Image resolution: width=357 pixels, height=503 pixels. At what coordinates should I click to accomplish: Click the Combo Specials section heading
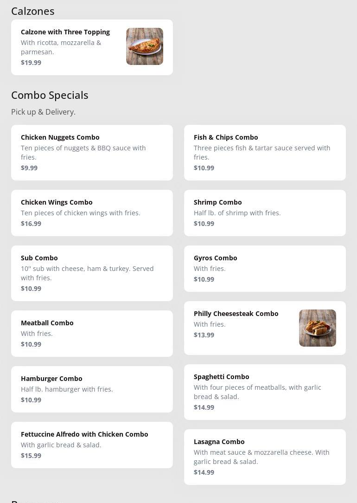[x=50, y=95]
